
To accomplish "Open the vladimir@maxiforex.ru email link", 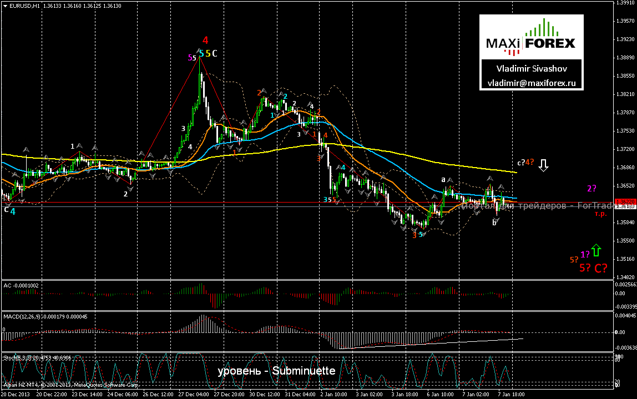I will tap(531, 83).
